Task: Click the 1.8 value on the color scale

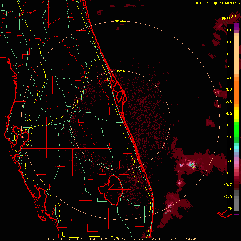Action: [x=229, y=149]
